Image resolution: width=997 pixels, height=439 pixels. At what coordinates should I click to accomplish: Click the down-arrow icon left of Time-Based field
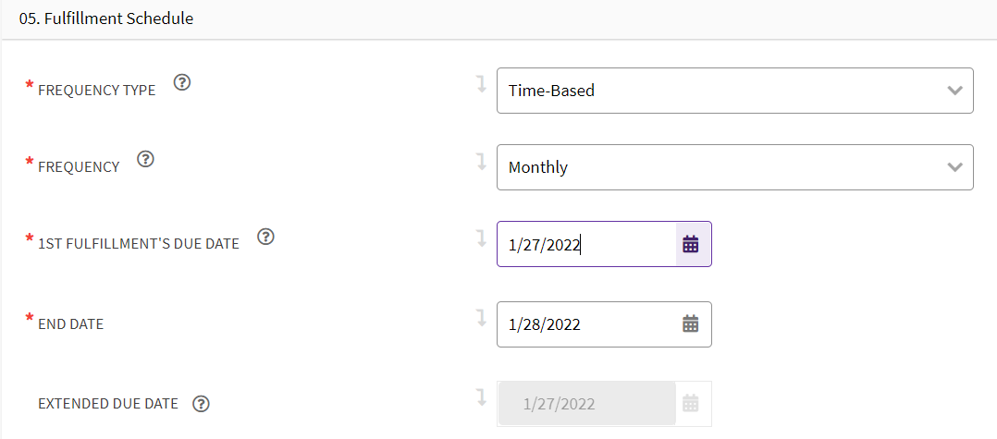(x=481, y=84)
